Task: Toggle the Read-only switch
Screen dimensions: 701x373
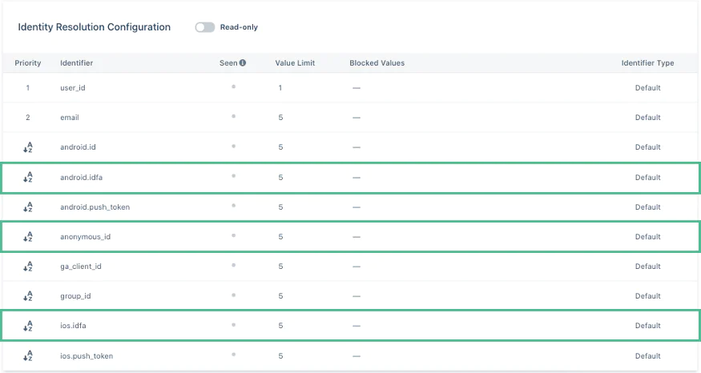Action: (205, 27)
